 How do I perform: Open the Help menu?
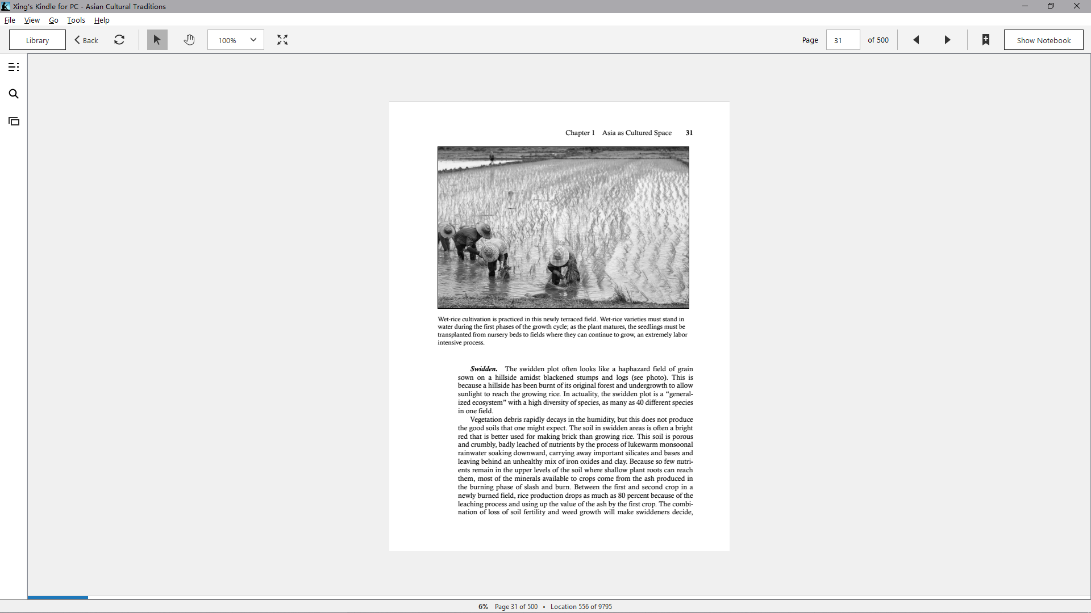tap(102, 20)
